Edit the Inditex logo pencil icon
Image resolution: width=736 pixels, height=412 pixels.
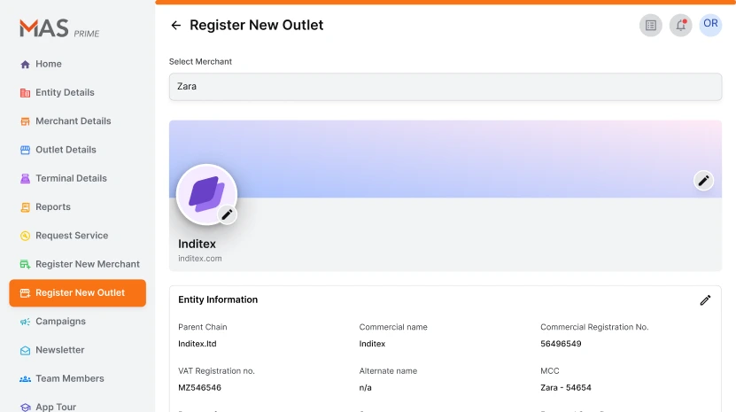click(227, 214)
